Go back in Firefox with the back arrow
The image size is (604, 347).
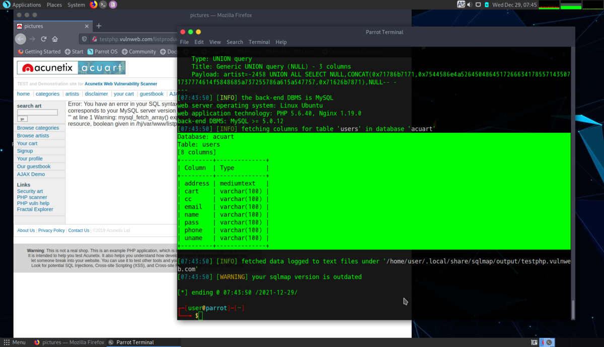[x=21, y=39]
